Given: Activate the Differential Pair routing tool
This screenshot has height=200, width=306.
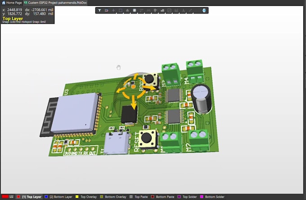Looking at the screenshot, I should [x=148, y=10].
